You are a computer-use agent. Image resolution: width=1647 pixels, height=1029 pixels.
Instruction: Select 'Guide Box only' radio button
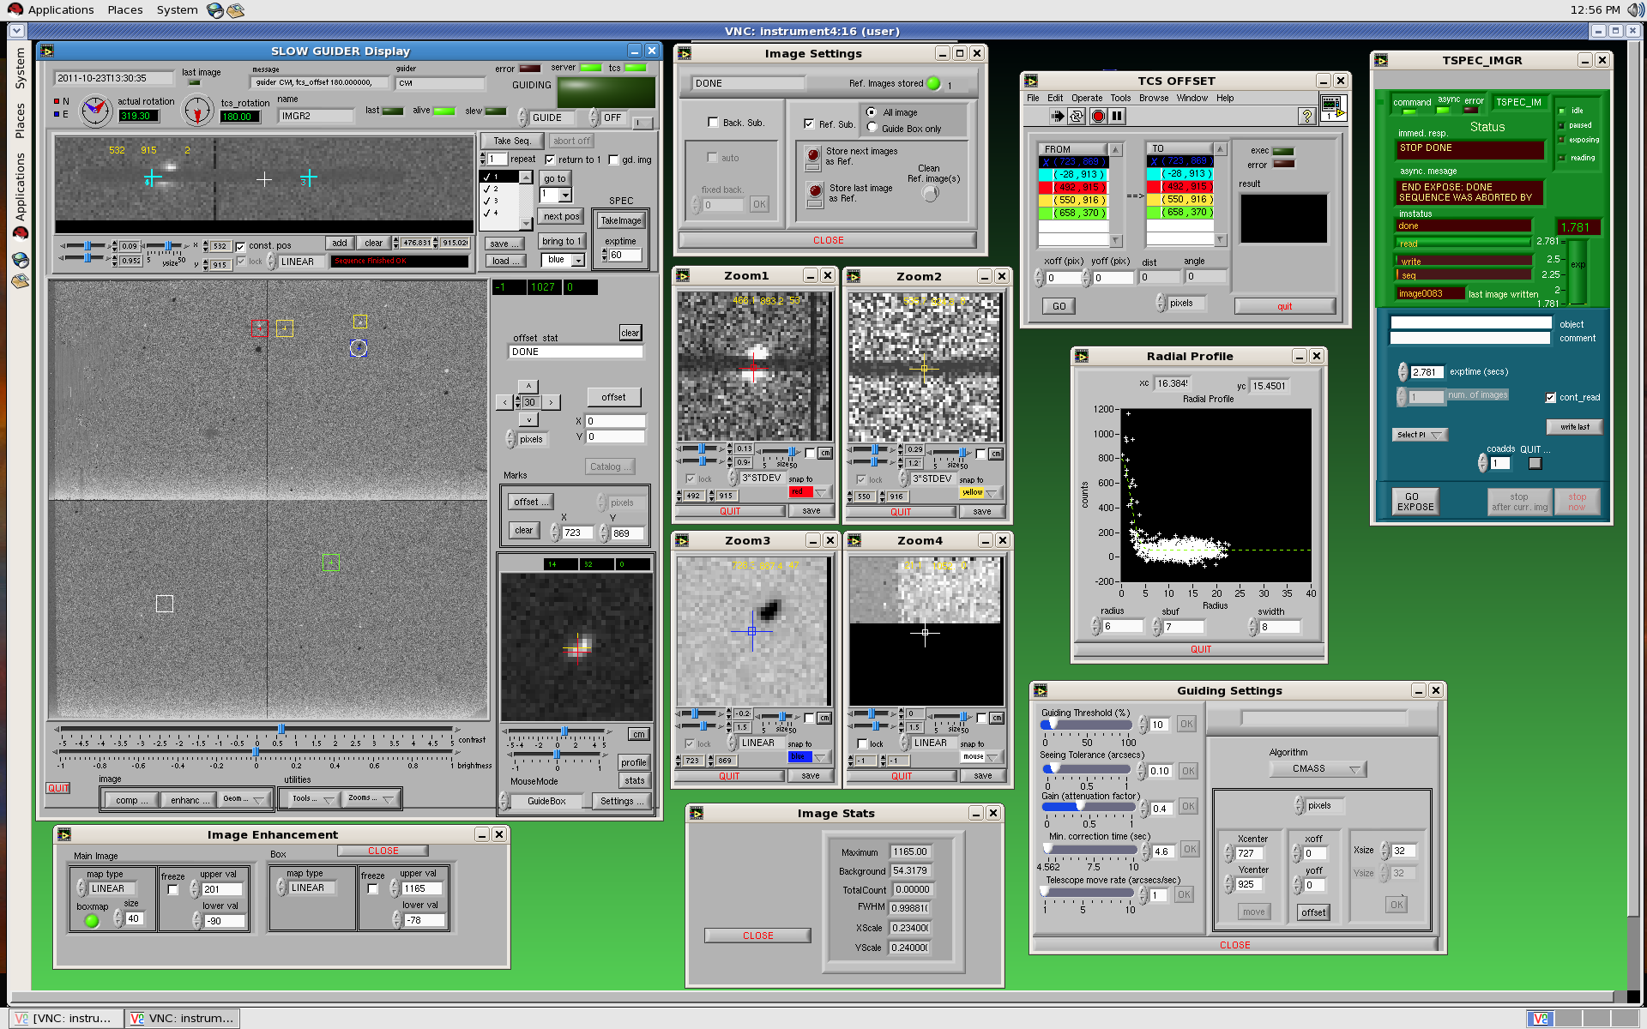coord(872,128)
